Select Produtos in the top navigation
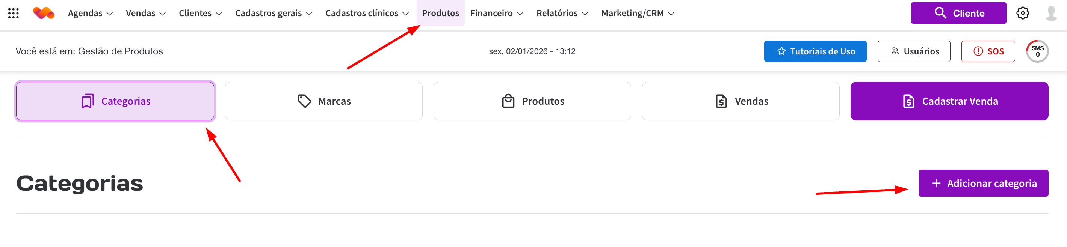 [440, 13]
